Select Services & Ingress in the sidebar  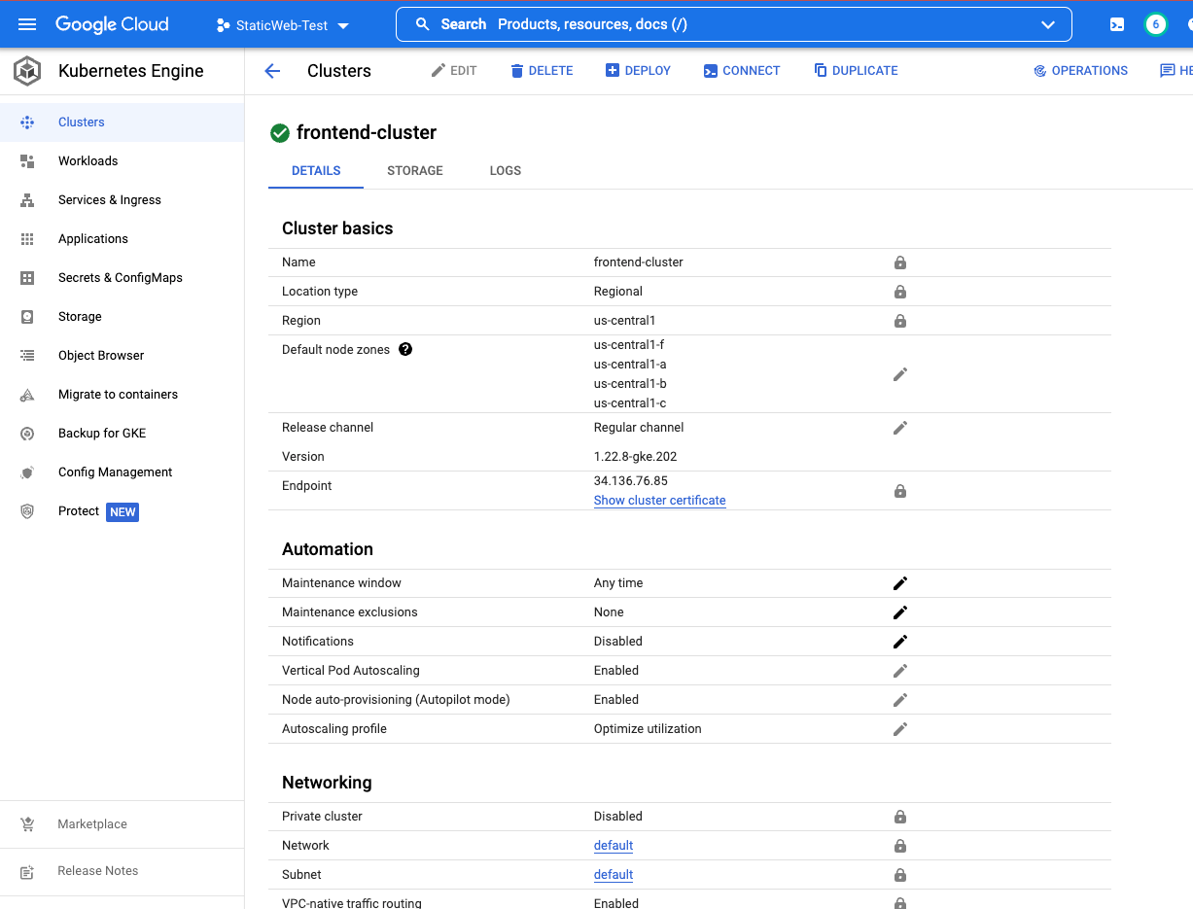(109, 199)
